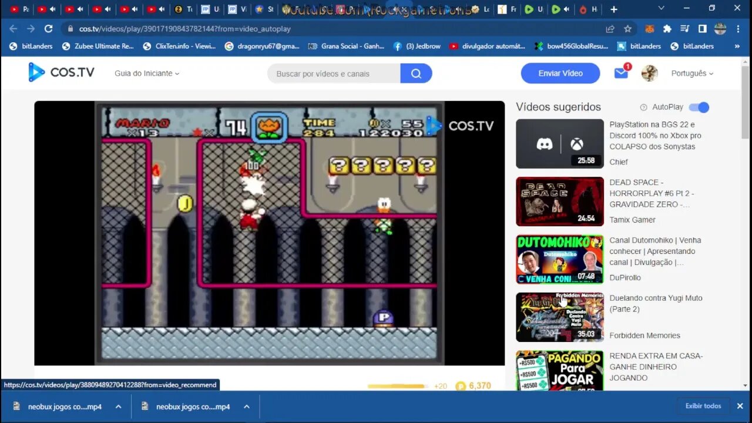Bookmark this page with the star icon
752x423 pixels.
627,29
